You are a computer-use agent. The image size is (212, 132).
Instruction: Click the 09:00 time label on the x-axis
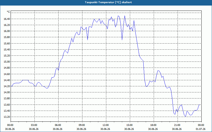(82, 125)
